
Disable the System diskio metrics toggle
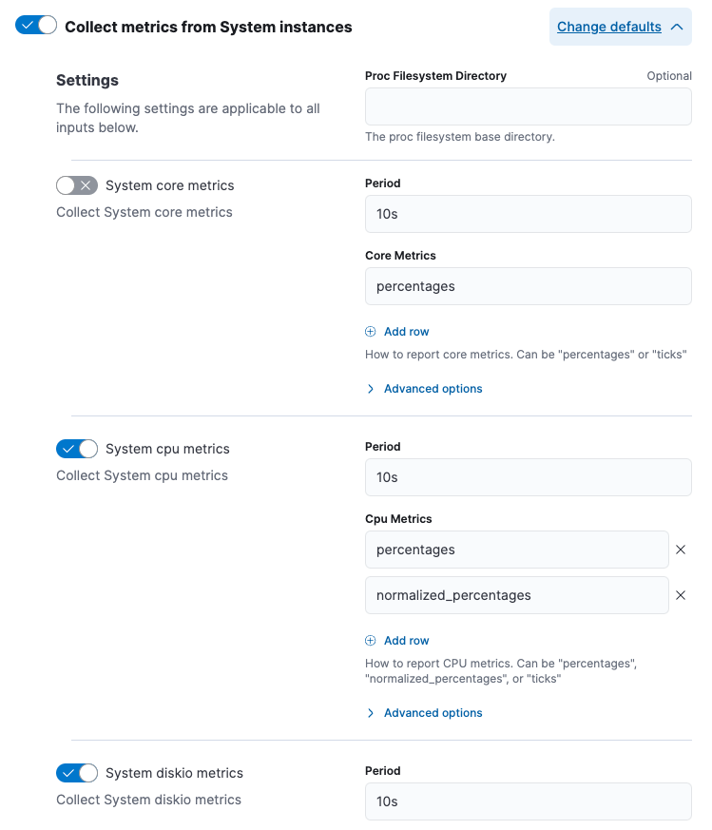(77, 773)
